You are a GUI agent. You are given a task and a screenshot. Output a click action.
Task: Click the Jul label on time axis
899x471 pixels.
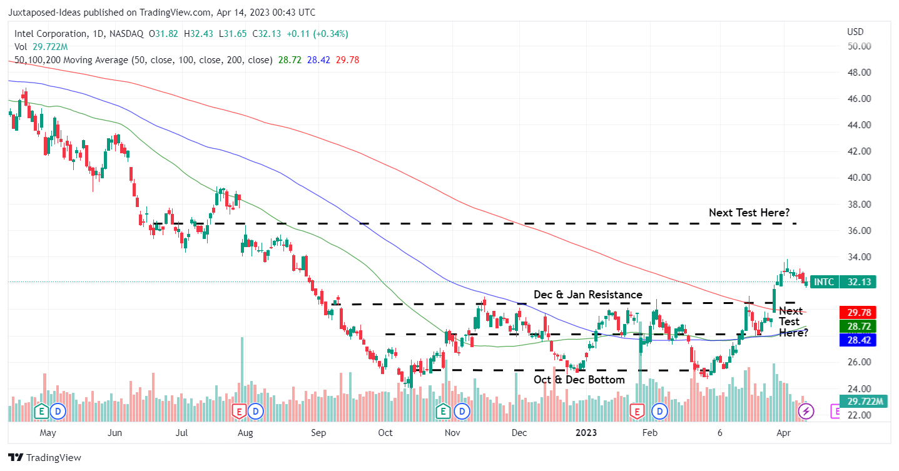pyautogui.click(x=182, y=432)
